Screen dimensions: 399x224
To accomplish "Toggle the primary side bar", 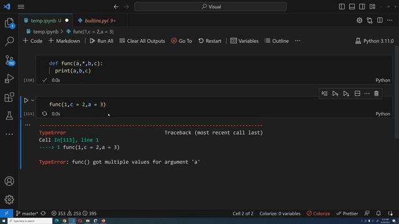I will click(342, 7).
